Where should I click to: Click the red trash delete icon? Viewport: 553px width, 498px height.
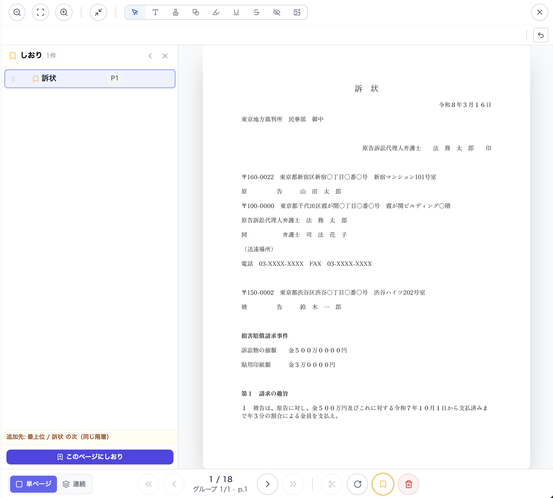tap(408, 484)
